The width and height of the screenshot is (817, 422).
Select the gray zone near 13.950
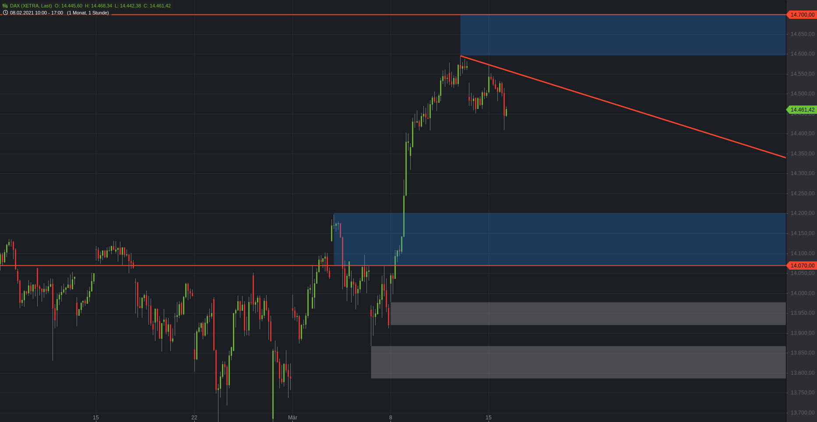(587, 313)
